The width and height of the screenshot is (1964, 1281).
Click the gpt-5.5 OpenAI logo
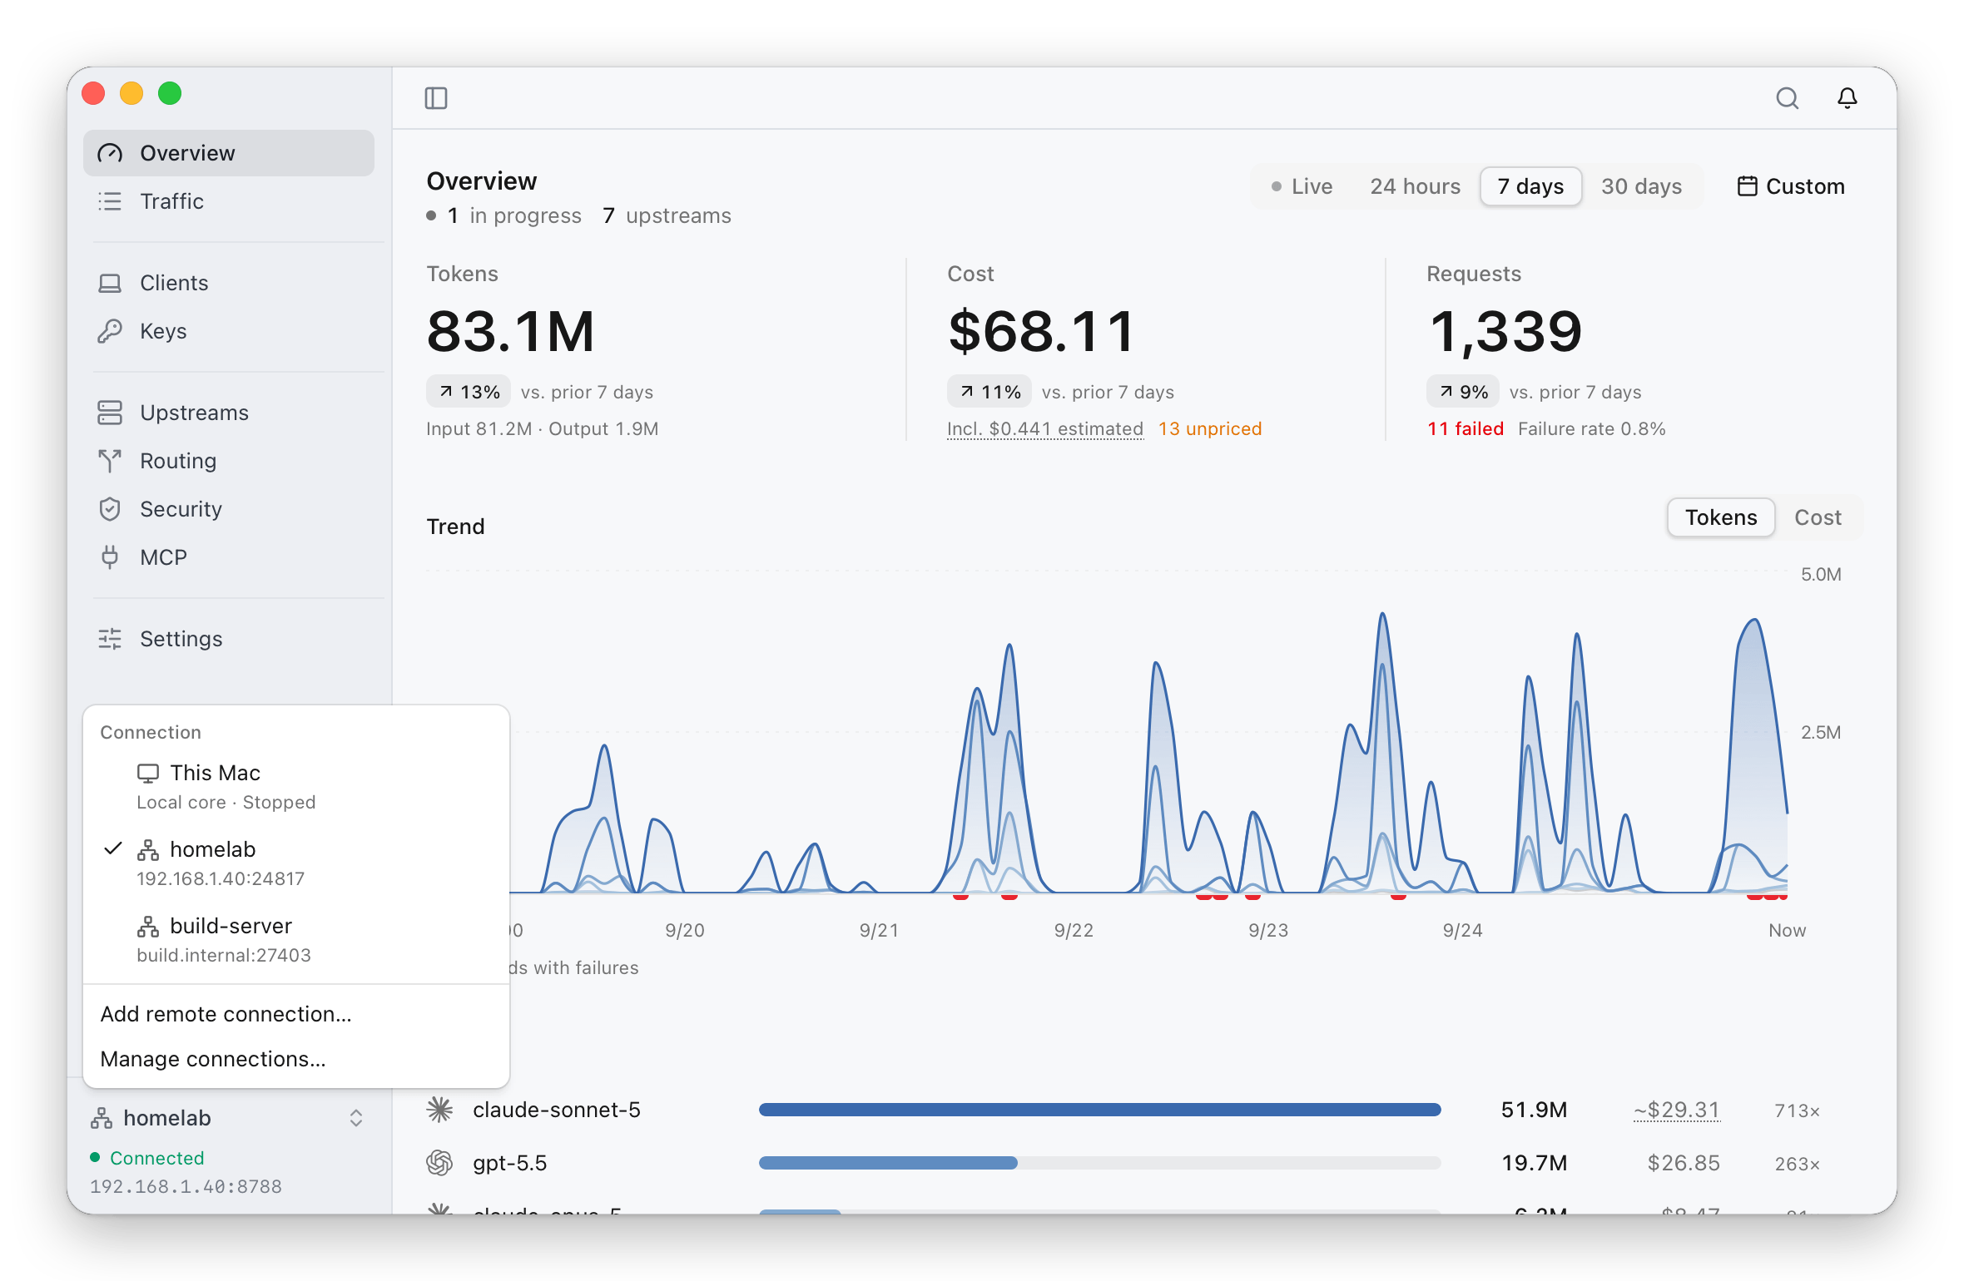click(x=439, y=1163)
